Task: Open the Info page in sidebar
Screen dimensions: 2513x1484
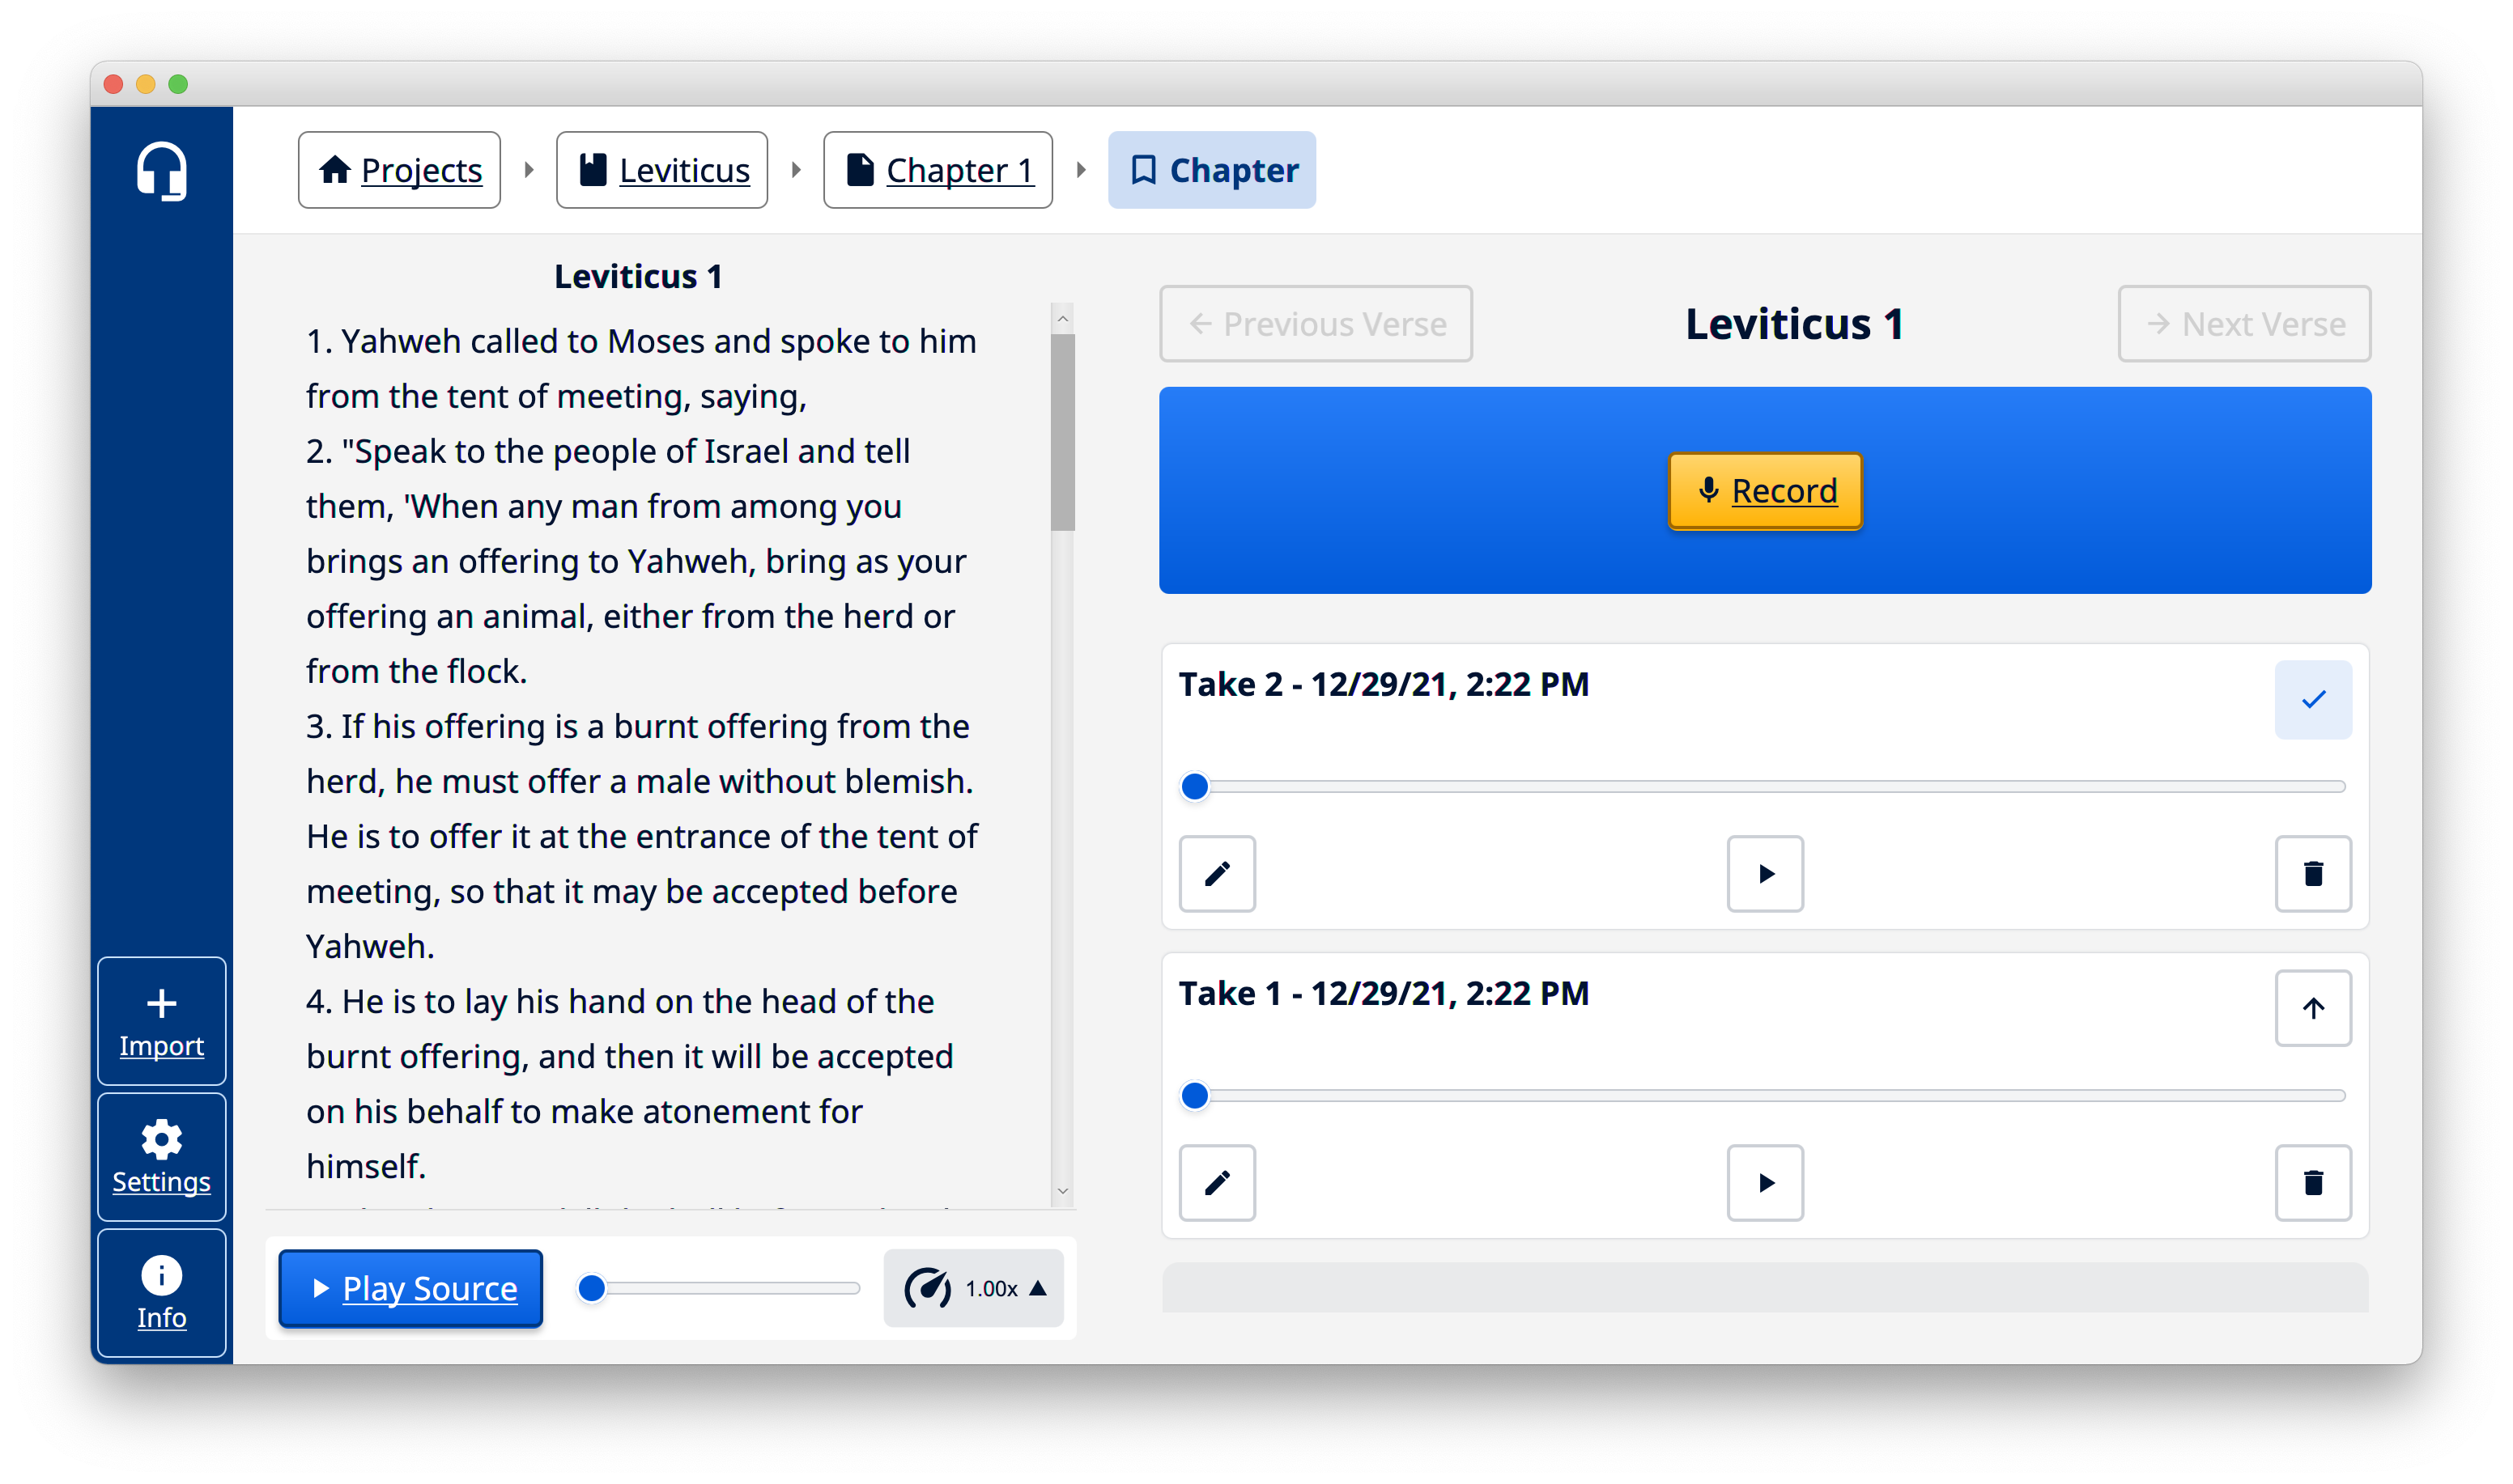Action: [x=161, y=1292]
